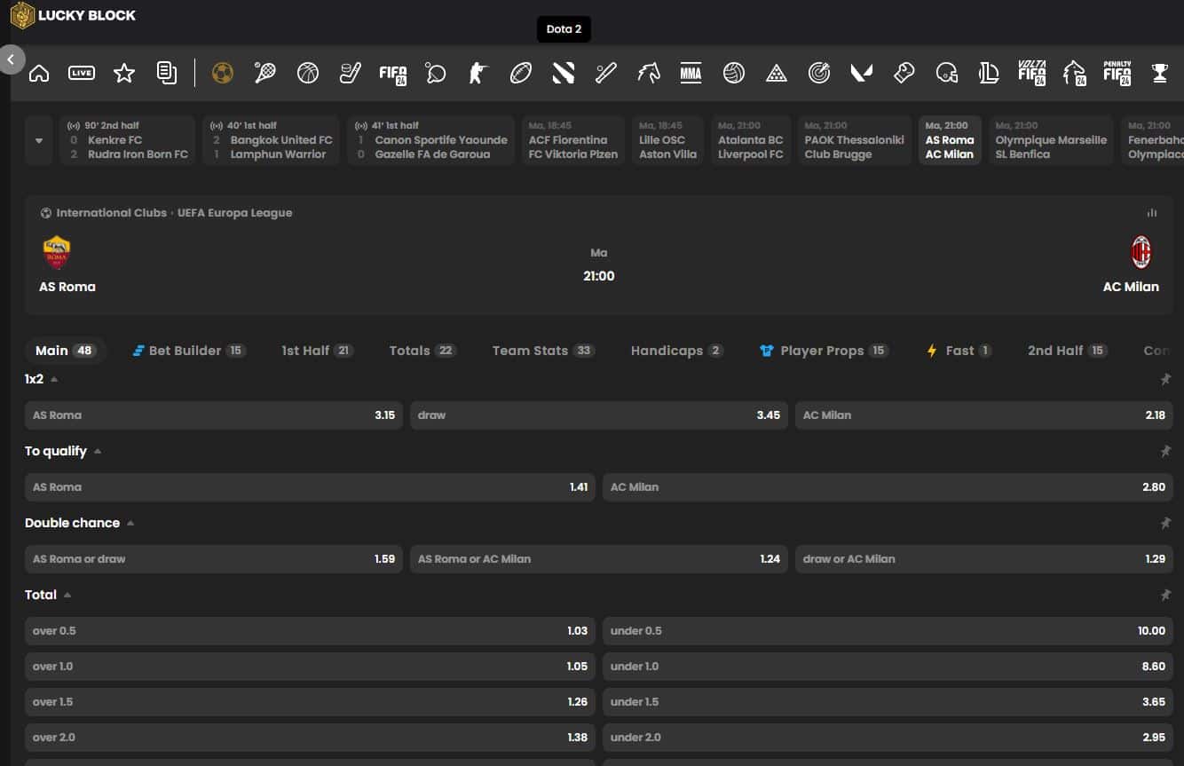The width and height of the screenshot is (1184, 766).
Task: Click the Lucky Block logo
Action: click(73, 15)
